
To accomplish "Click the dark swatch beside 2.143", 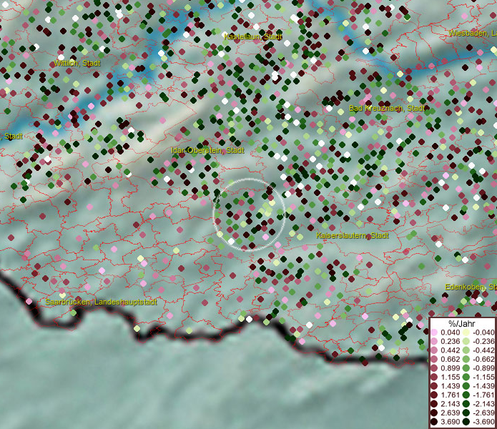I will 434,404.
